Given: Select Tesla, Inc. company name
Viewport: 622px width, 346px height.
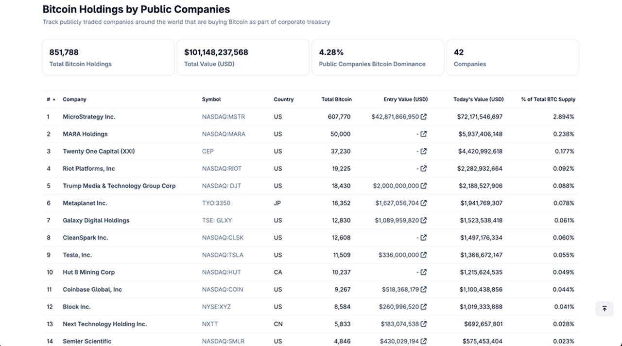Looking at the screenshot, I should pyautogui.click(x=77, y=255).
